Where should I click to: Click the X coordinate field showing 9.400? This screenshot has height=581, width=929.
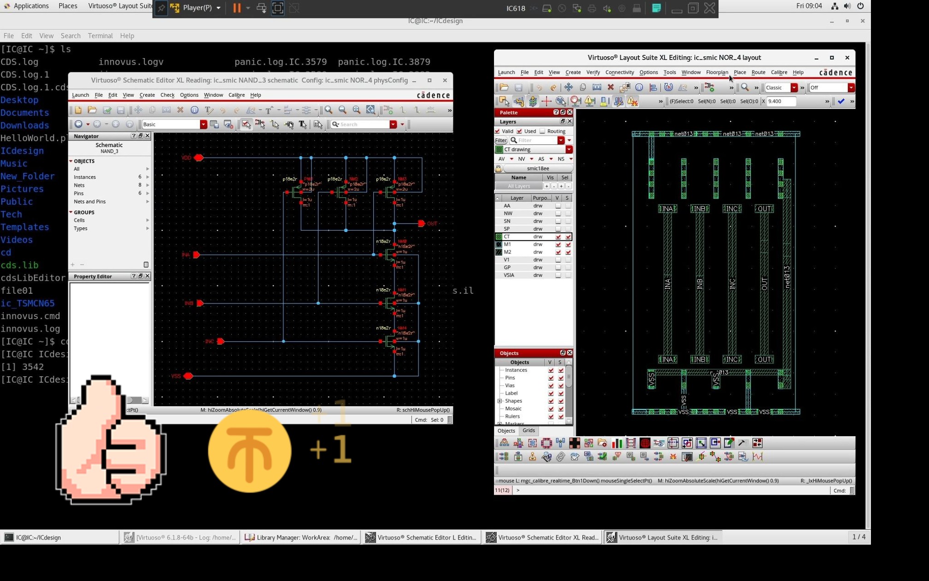[x=781, y=101]
